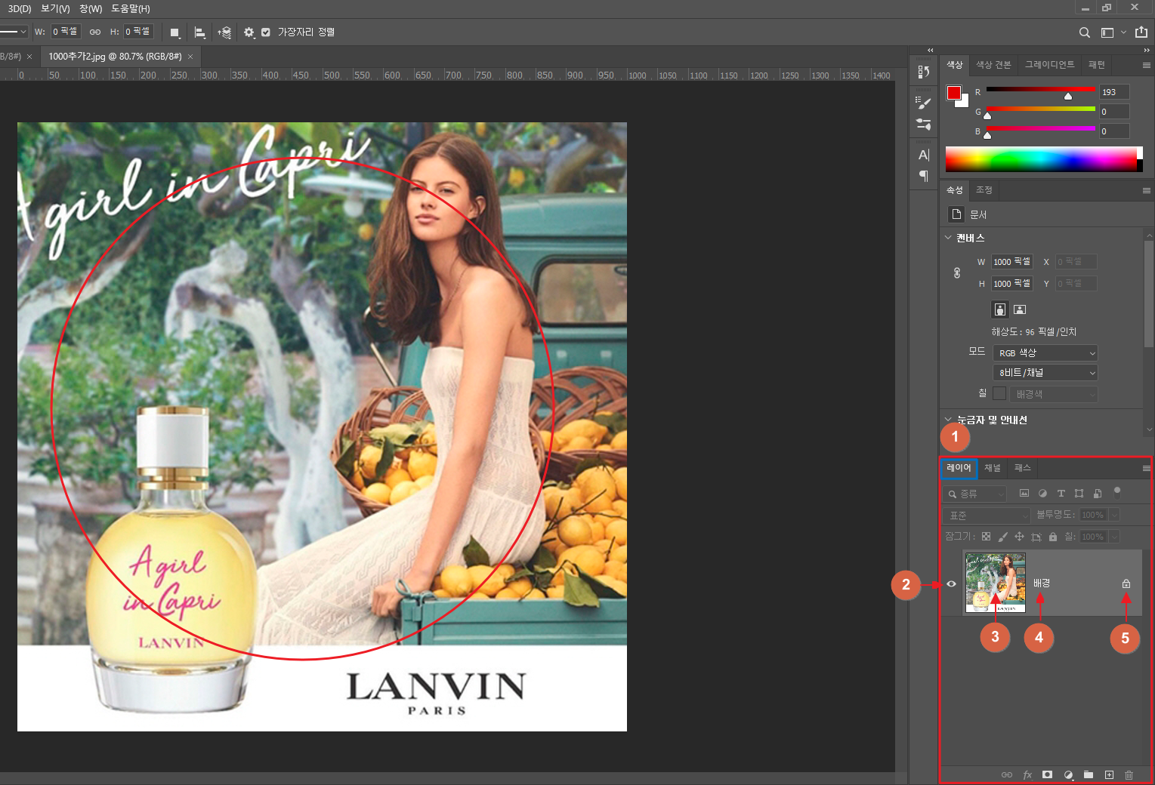Toggle lock all icon
Viewport: 1155px width, 785px height.
pos(1052,537)
